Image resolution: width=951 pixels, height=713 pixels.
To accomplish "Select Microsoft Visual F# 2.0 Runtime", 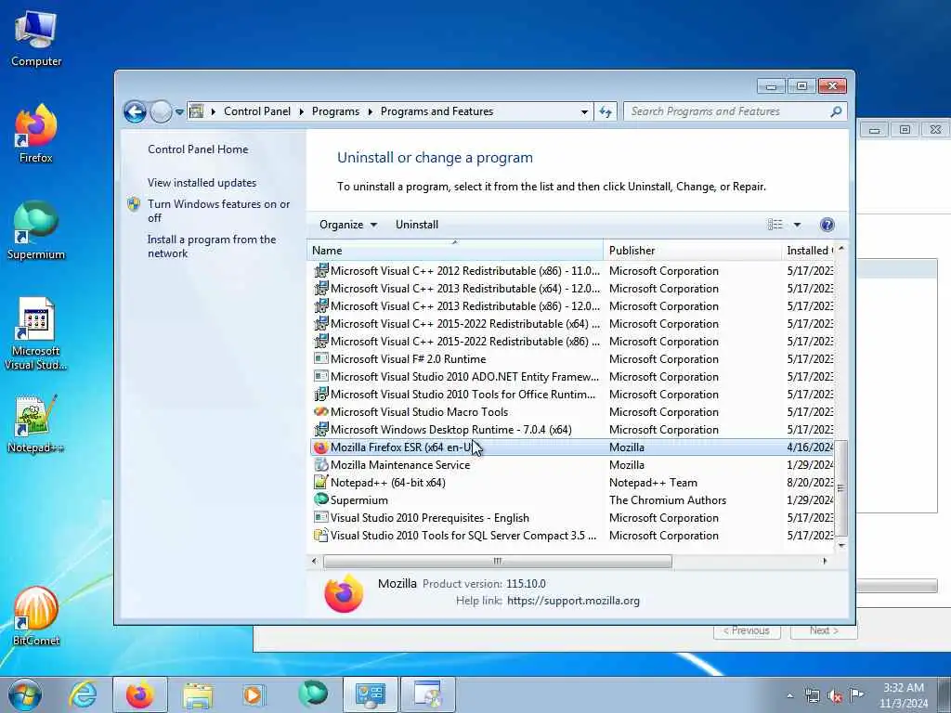I will click(572, 359).
